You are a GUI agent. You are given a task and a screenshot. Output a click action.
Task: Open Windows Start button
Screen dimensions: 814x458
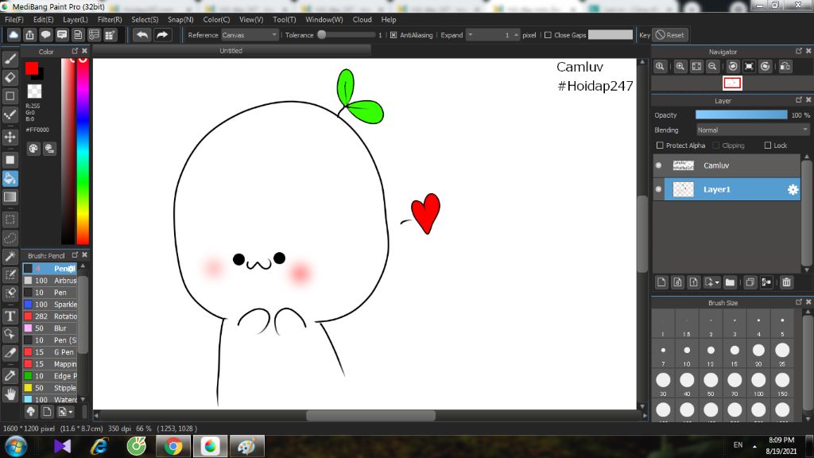click(x=16, y=447)
